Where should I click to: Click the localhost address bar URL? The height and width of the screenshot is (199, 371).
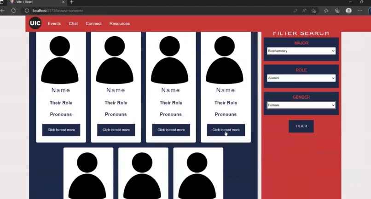click(58, 11)
